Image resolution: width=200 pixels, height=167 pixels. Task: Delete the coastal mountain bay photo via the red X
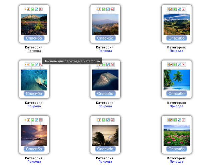112,9
